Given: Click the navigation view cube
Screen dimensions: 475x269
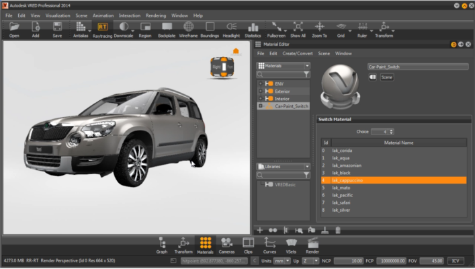Looking at the screenshot, I should pos(222,67).
